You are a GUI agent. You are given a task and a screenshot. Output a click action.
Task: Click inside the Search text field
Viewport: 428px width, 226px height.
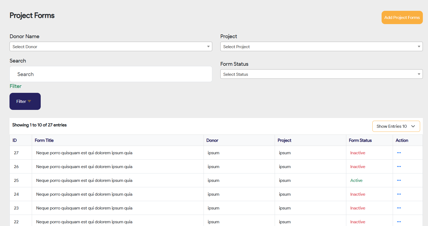coord(111,74)
